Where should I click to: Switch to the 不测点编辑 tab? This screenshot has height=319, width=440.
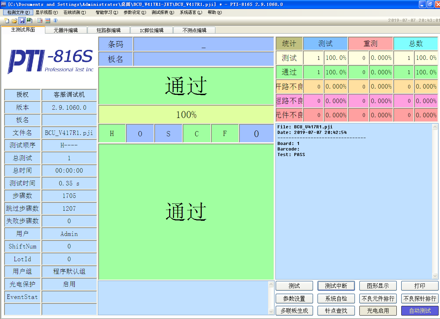click(194, 30)
